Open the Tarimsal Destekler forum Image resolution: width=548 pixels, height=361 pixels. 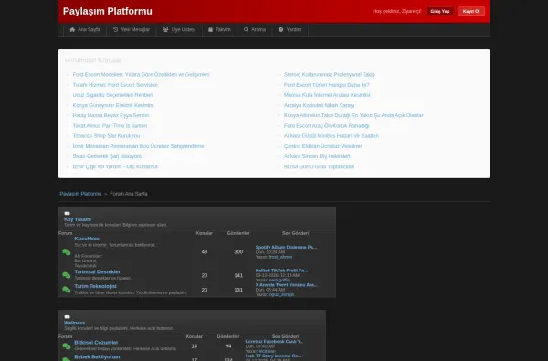coord(97,271)
